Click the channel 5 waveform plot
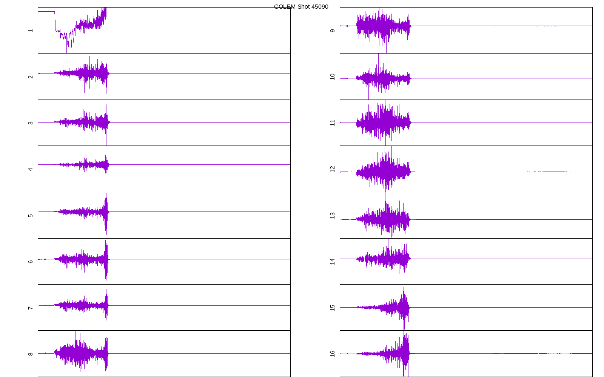This screenshot has height=377, width=604. point(164,215)
